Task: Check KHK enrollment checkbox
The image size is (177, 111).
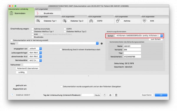Action: pos(32,34)
